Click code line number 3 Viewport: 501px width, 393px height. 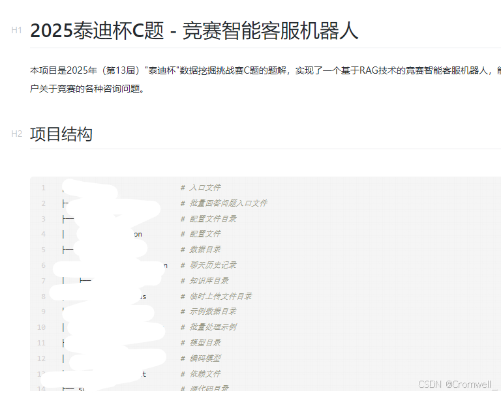pyautogui.click(x=43, y=219)
